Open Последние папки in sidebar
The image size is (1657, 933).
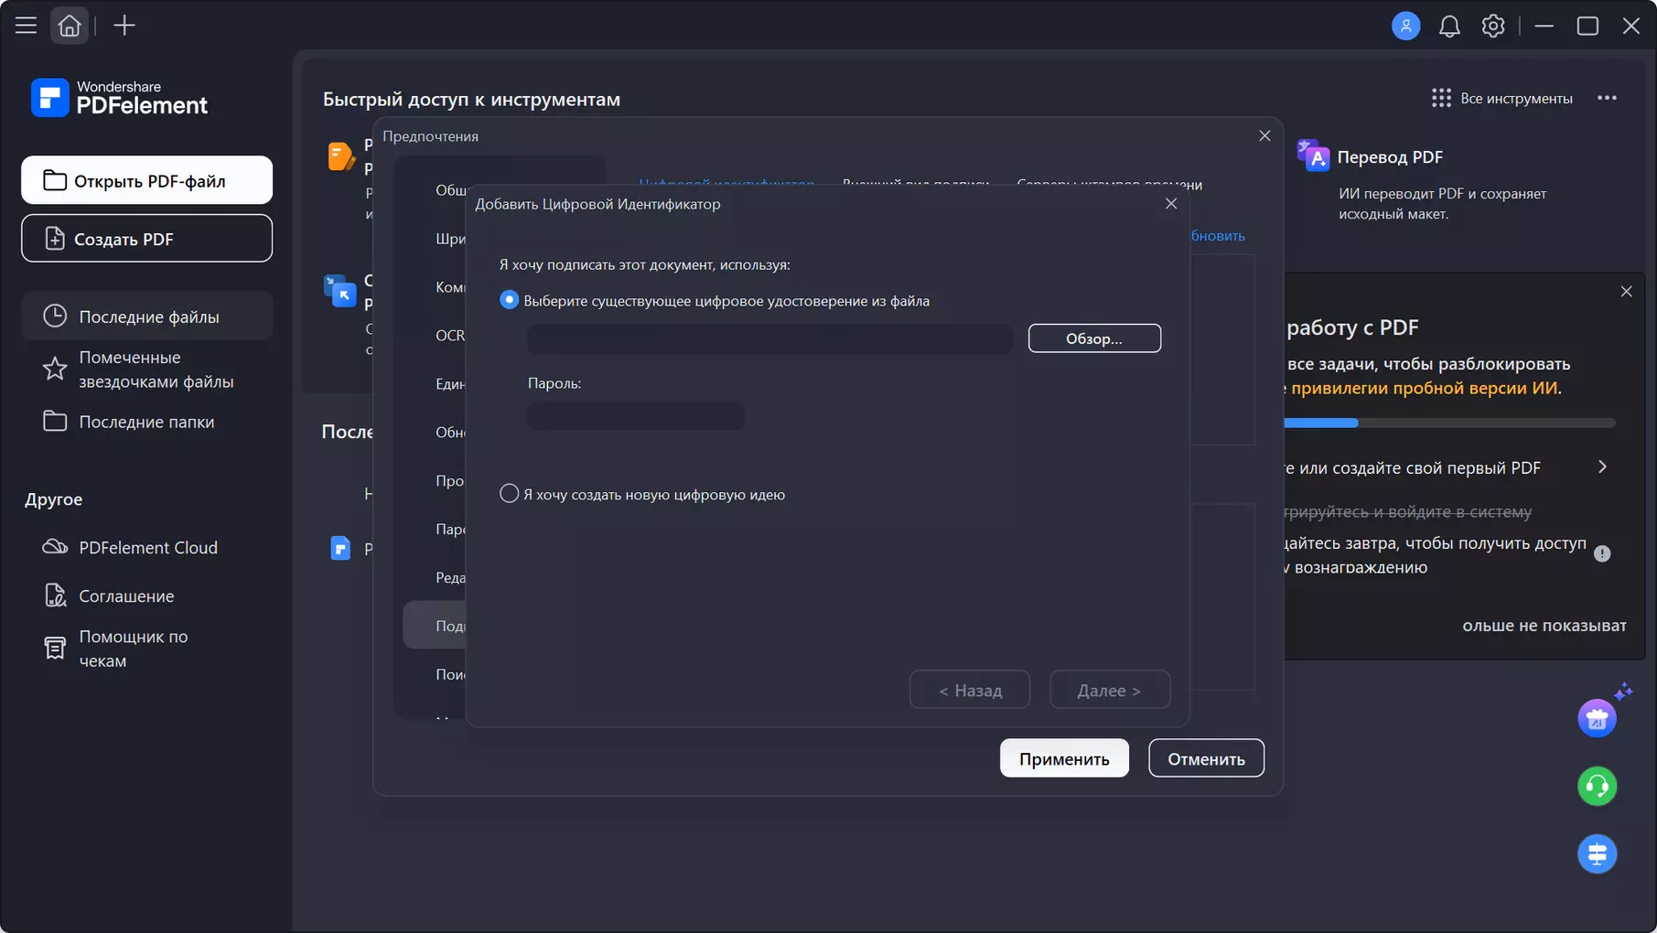tap(146, 422)
